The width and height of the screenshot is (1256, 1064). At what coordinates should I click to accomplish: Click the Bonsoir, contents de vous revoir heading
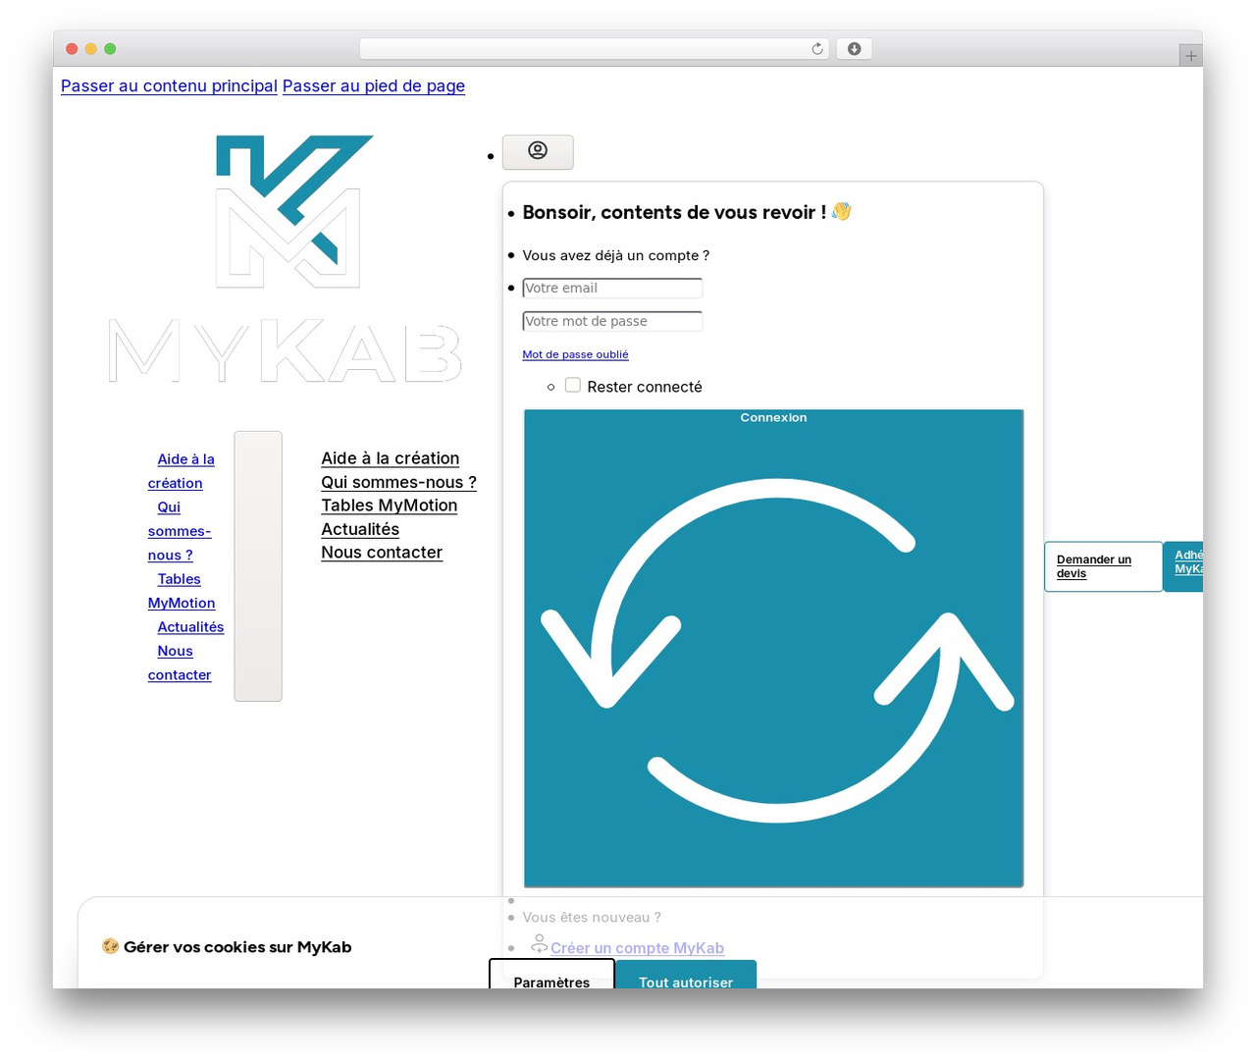[687, 212]
